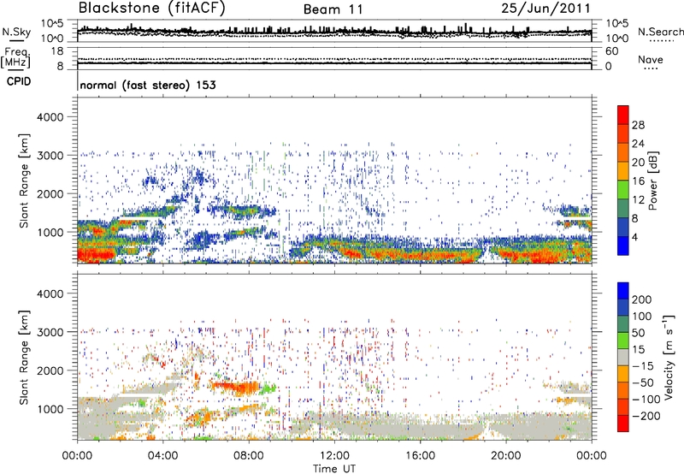Click the dotted line sample under Nave
The height and width of the screenshot is (474, 684).
(651, 68)
